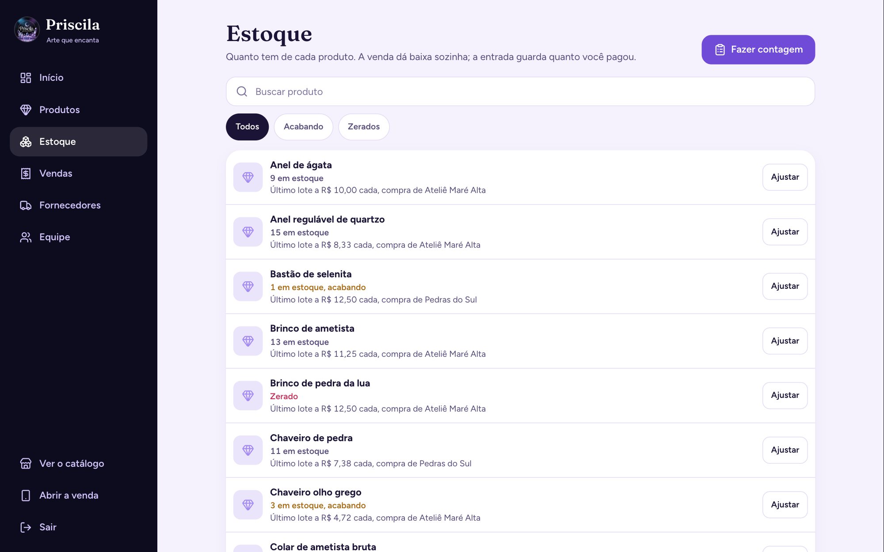The height and width of the screenshot is (552, 884).
Task: Go to Vendas section label
Action: (56, 174)
